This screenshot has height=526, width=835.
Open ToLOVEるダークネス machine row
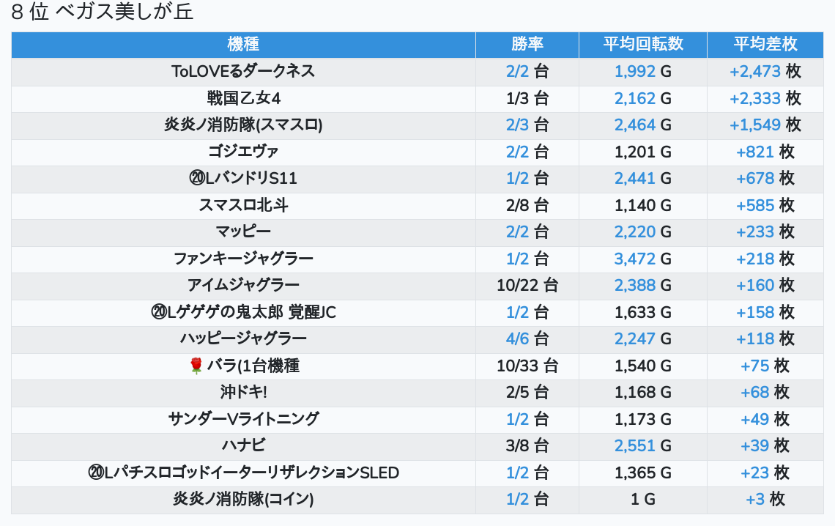click(243, 71)
